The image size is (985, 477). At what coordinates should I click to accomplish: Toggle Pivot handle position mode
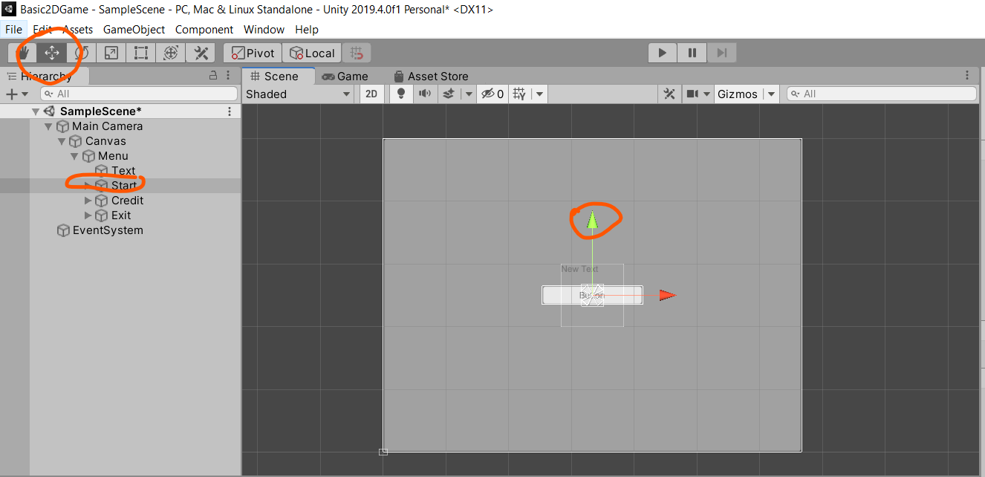252,52
